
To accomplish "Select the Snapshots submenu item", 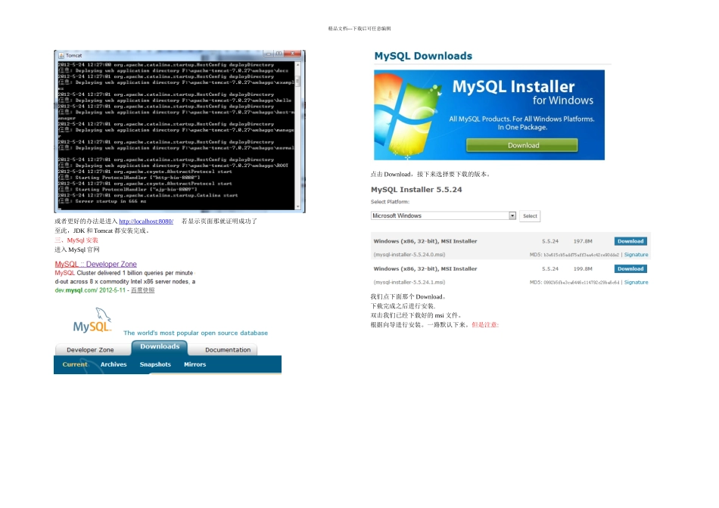I will 155,364.
